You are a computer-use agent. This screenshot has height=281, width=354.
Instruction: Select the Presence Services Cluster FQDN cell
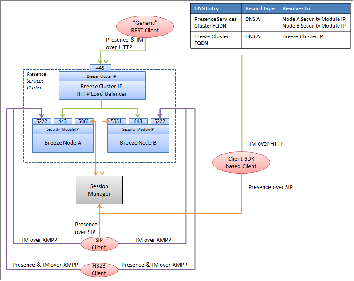(x=216, y=22)
